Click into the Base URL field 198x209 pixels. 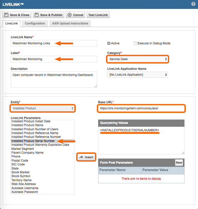(141, 108)
